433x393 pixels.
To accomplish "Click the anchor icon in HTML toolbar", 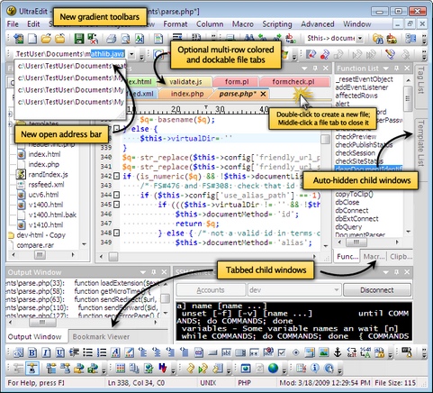I will [338, 352].
